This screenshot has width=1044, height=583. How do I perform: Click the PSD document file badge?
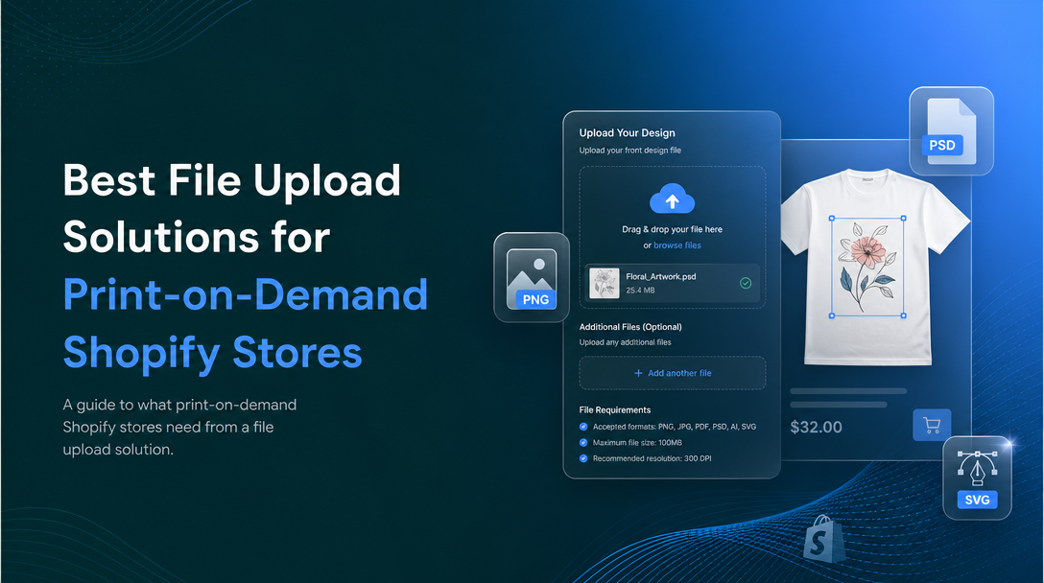pyautogui.click(x=951, y=131)
